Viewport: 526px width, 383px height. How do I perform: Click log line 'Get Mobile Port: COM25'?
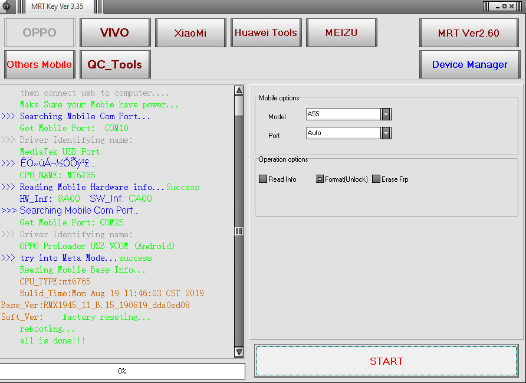tap(71, 222)
